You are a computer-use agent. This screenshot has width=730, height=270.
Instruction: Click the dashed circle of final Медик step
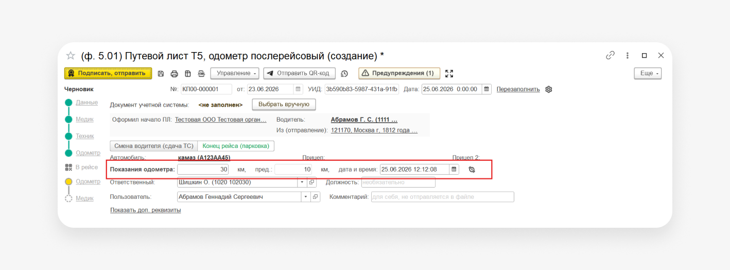pyautogui.click(x=68, y=198)
